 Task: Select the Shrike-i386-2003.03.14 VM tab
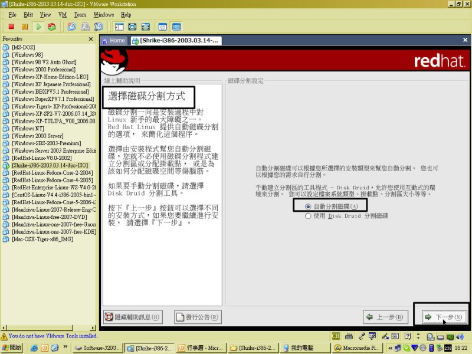tap(176, 40)
